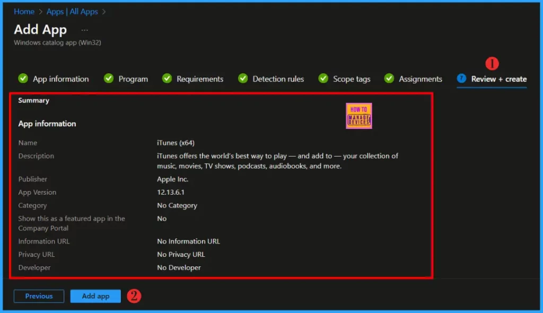The width and height of the screenshot is (543, 313).
Task: Click green checkmark beside Scope tags
Action: [323, 79]
